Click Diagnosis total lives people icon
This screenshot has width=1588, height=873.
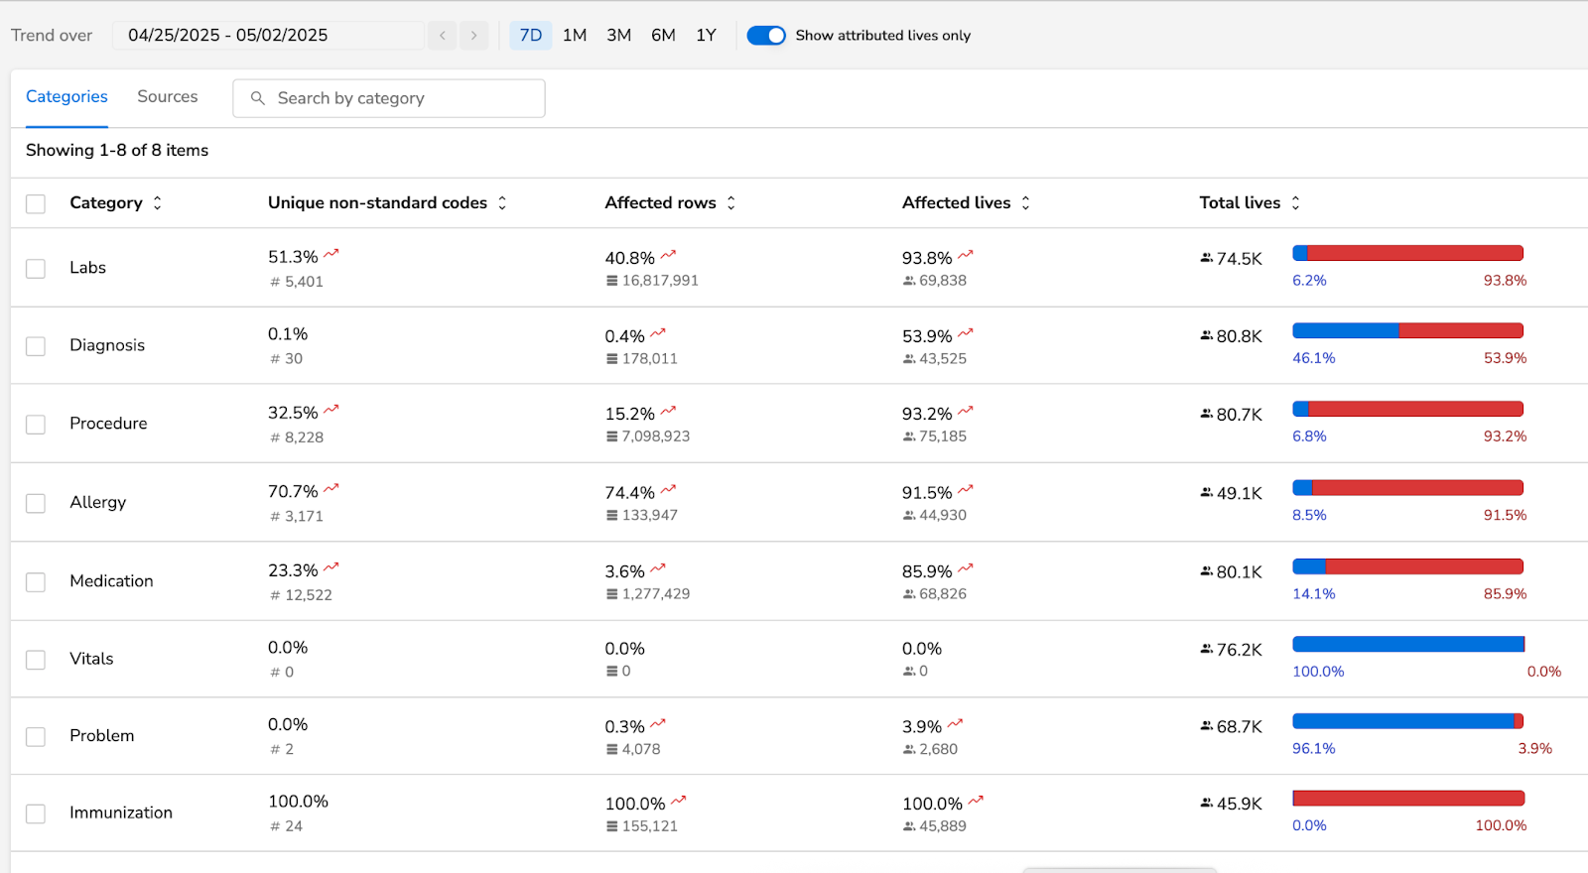pyautogui.click(x=1207, y=335)
